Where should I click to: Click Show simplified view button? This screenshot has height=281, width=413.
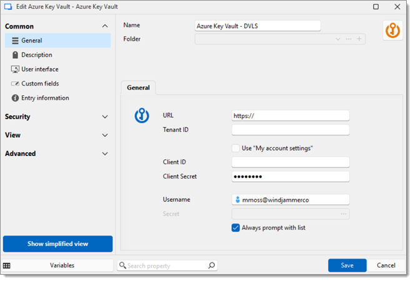(x=57, y=244)
